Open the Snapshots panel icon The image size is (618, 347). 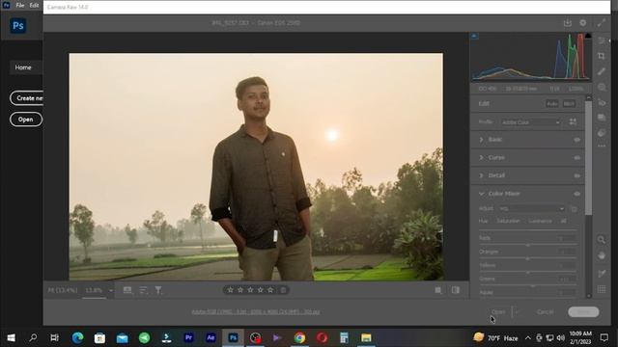[601, 118]
